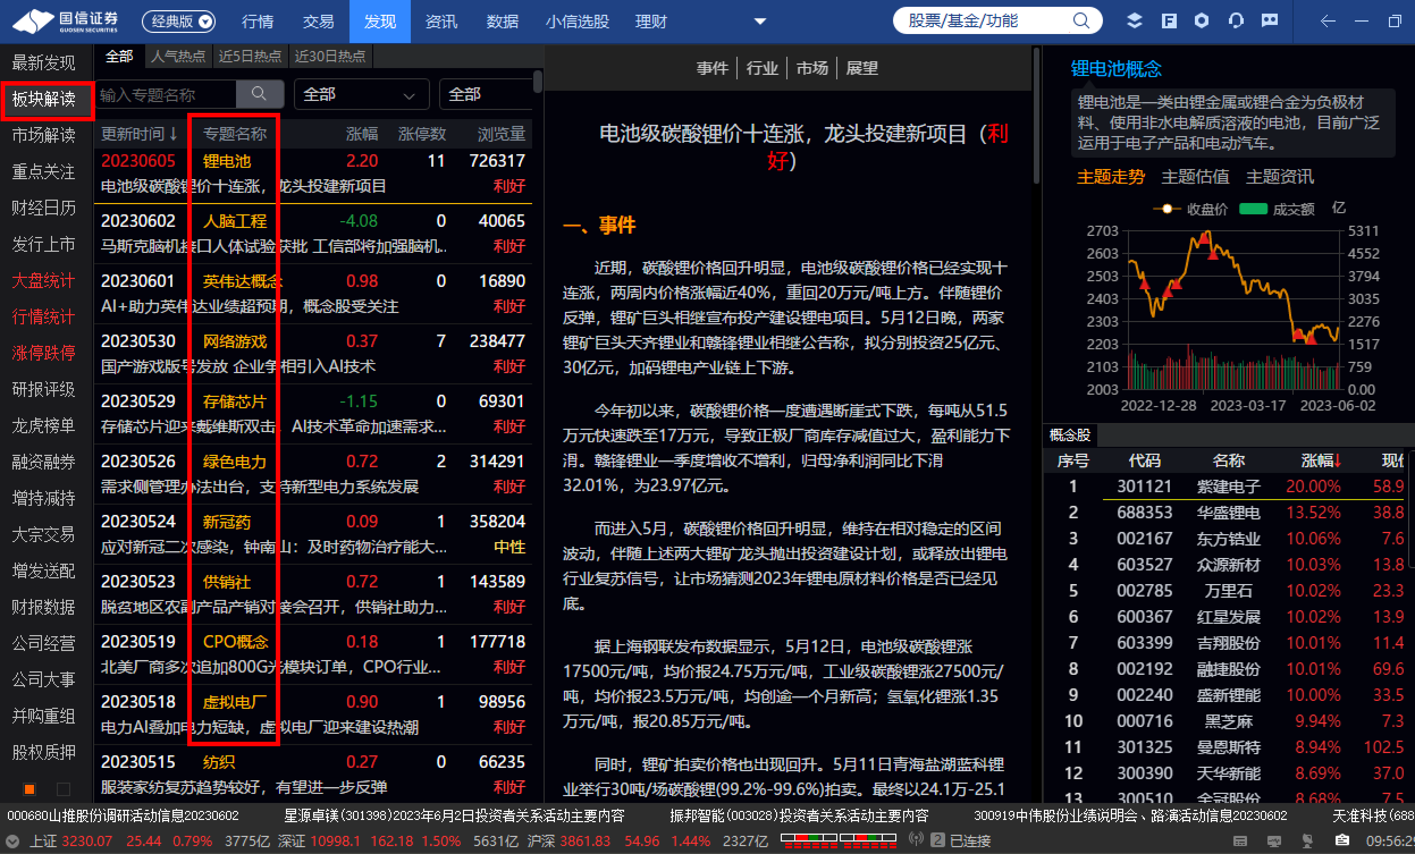This screenshot has width=1415, height=854.
Task: Open the hexagon settings icon
Action: (x=1201, y=21)
